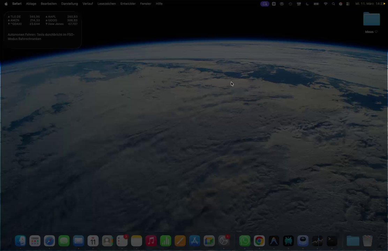Open the Lesezeichen menu
Screen dimensions: 388x251
tap(107, 4)
